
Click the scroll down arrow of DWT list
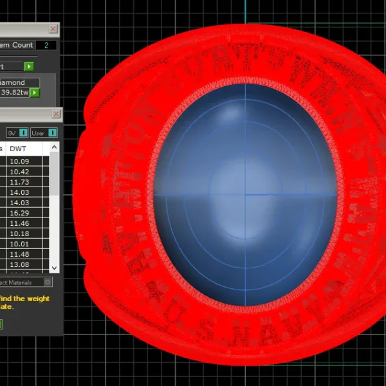coord(55,268)
